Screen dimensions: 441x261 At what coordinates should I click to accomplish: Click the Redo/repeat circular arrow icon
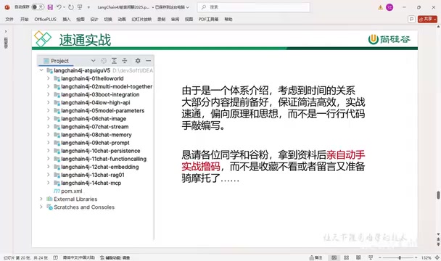71,7
